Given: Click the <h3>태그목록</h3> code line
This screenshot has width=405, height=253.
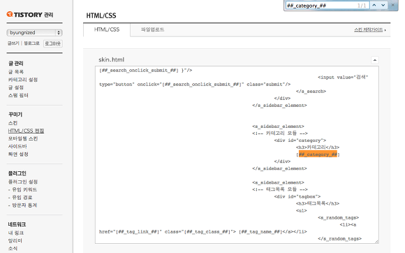Looking at the screenshot, I should 318,203.
